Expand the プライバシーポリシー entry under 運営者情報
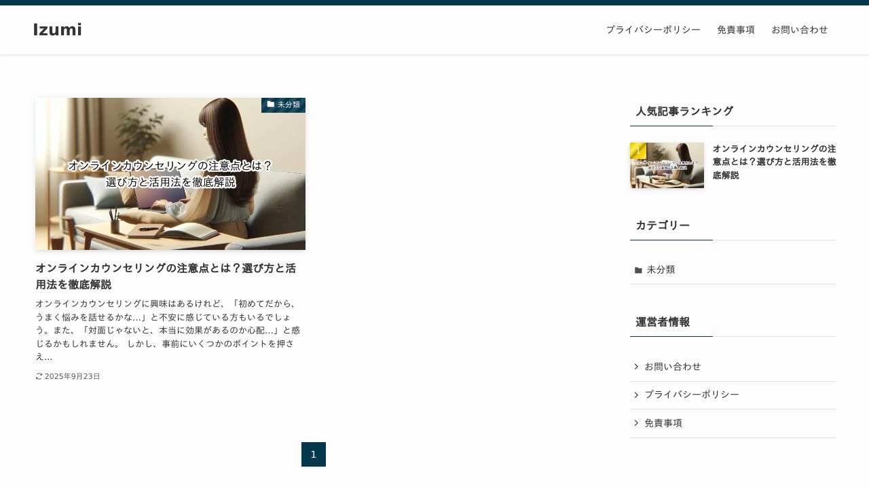The image size is (869, 489). pyautogui.click(x=692, y=395)
